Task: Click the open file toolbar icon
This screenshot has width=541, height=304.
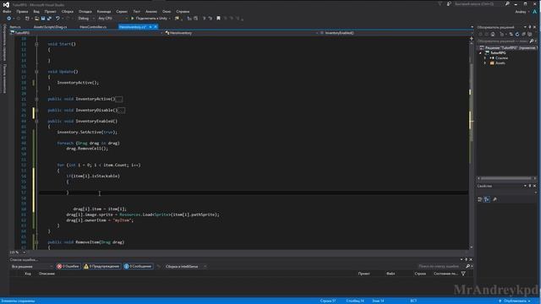Action: [x=36, y=19]
